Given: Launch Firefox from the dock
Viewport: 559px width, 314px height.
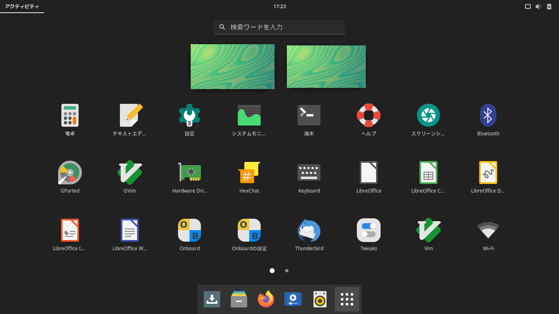Looking at the screenshot, I should tap(266, 299).
